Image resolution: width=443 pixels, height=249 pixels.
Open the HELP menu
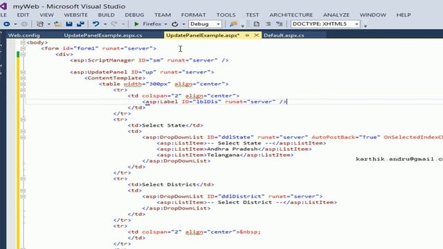click(404, 15)
